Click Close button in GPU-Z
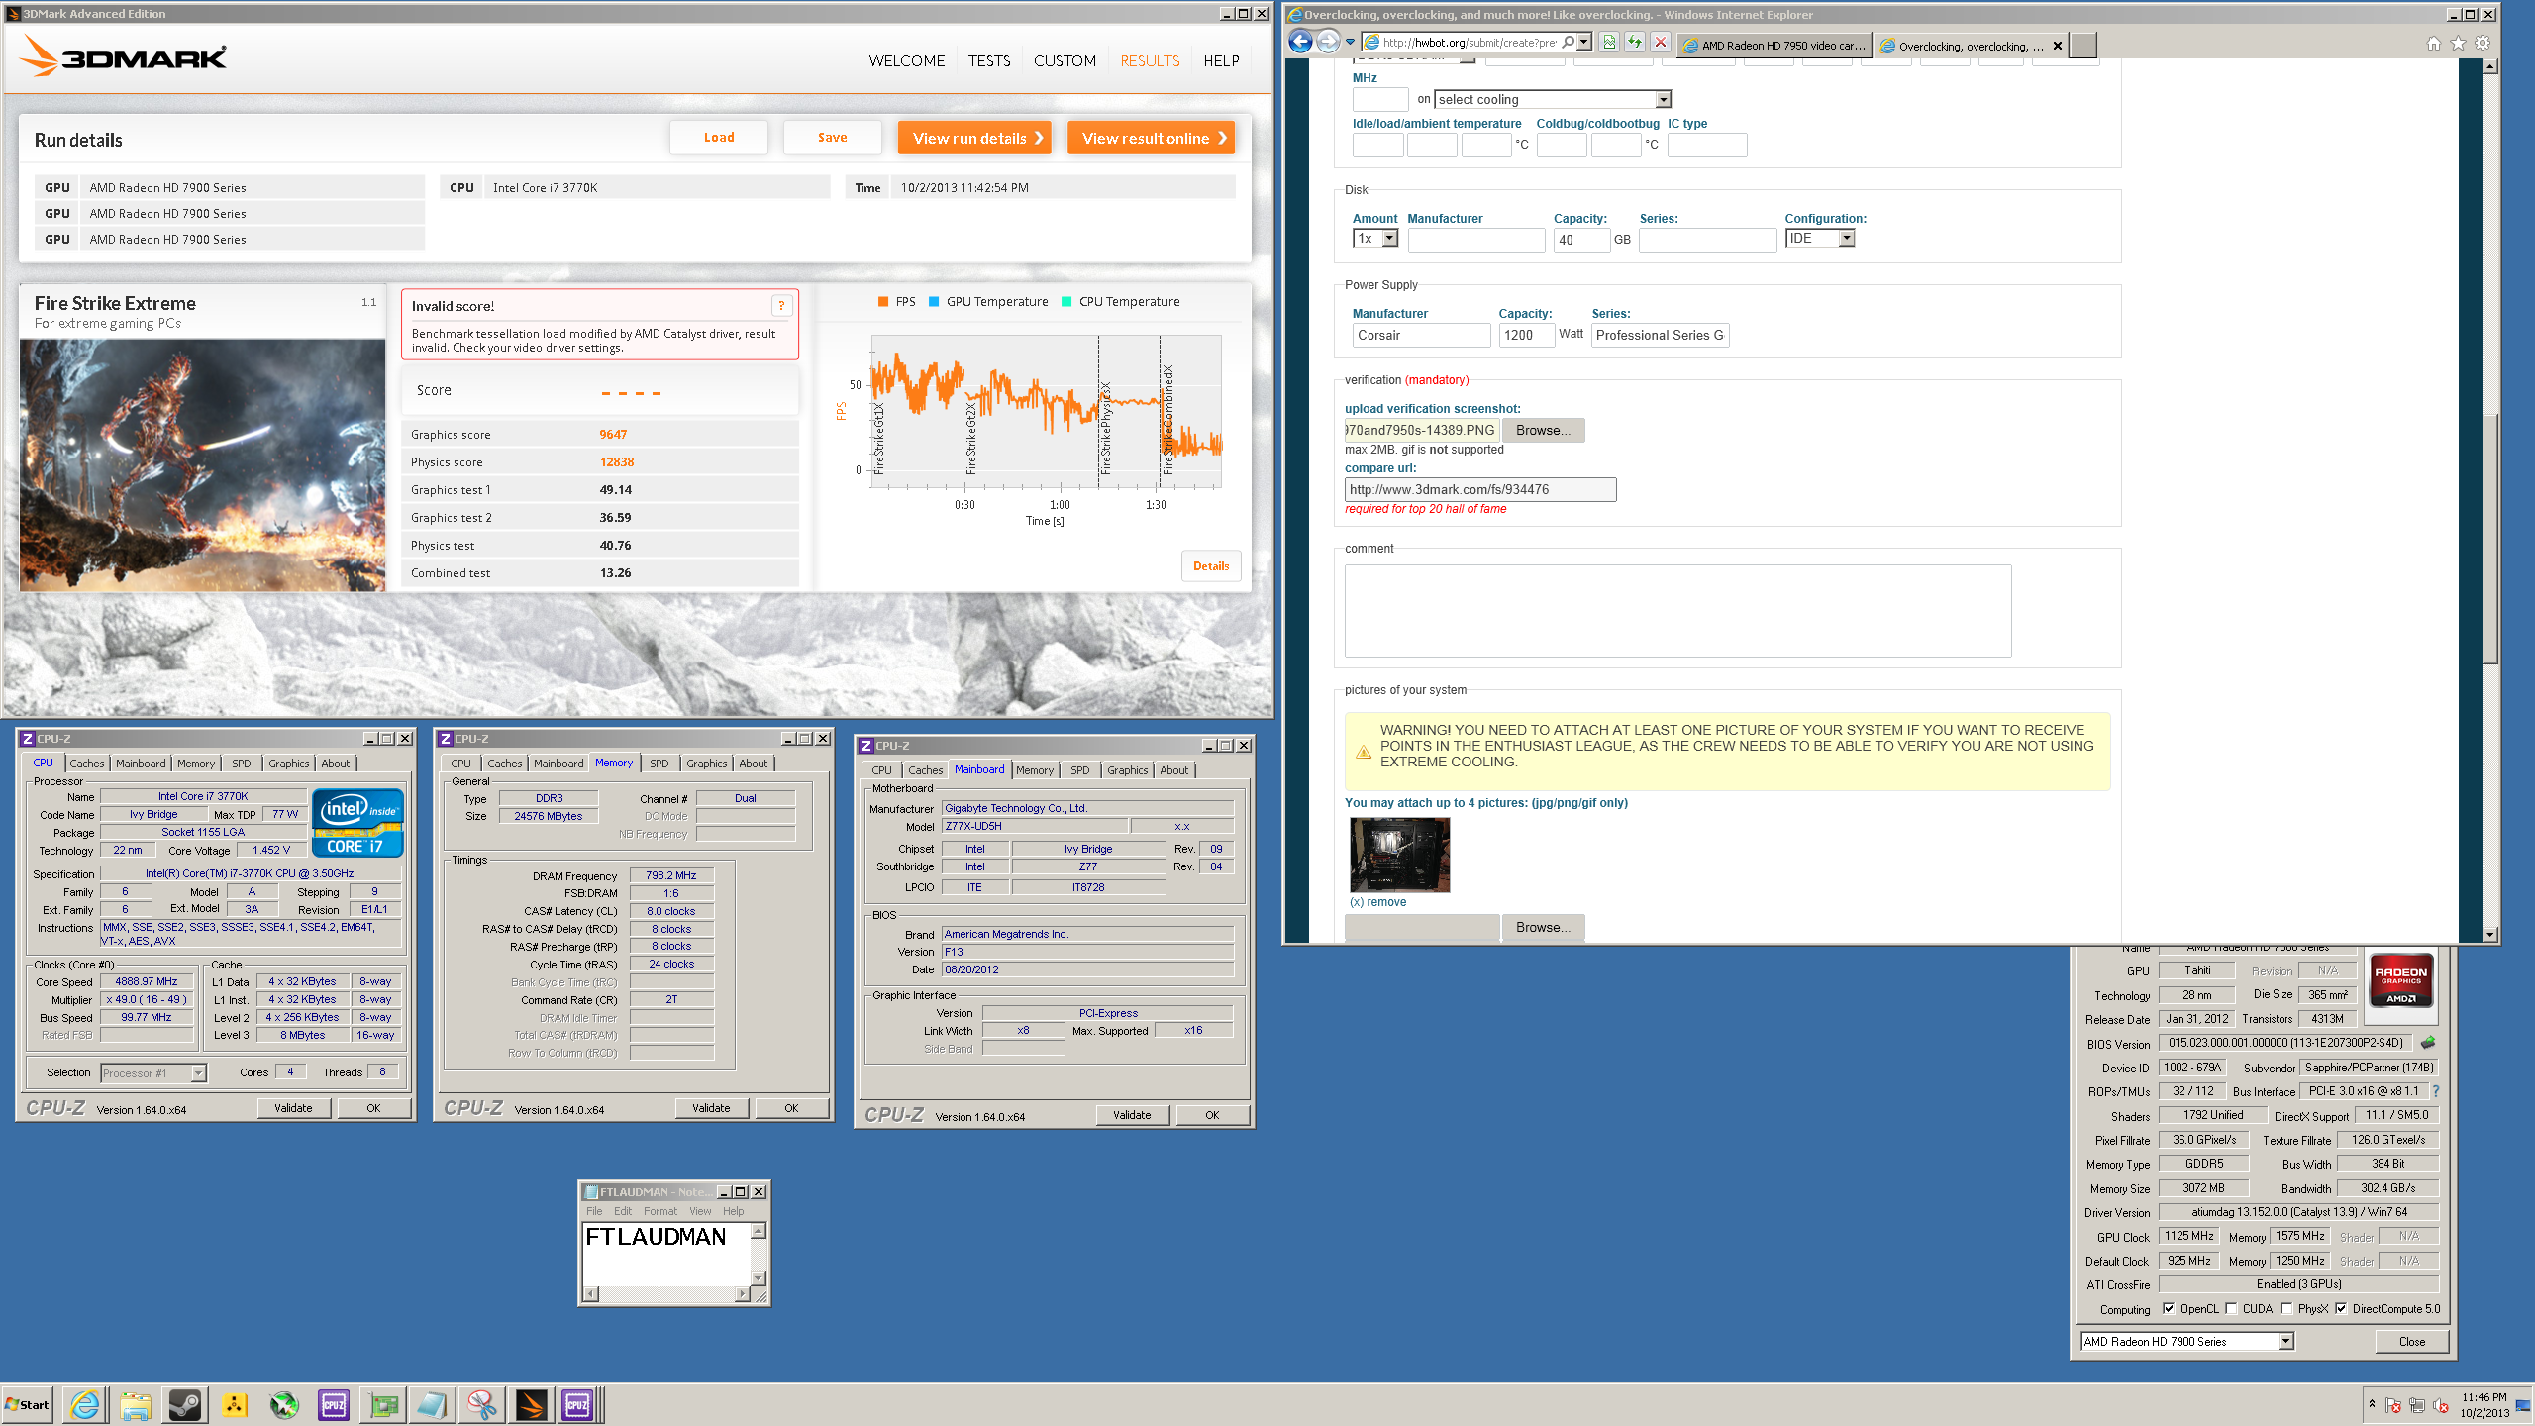Viewport: 2535px width, 1426px height. [x=2412, y=1341]
